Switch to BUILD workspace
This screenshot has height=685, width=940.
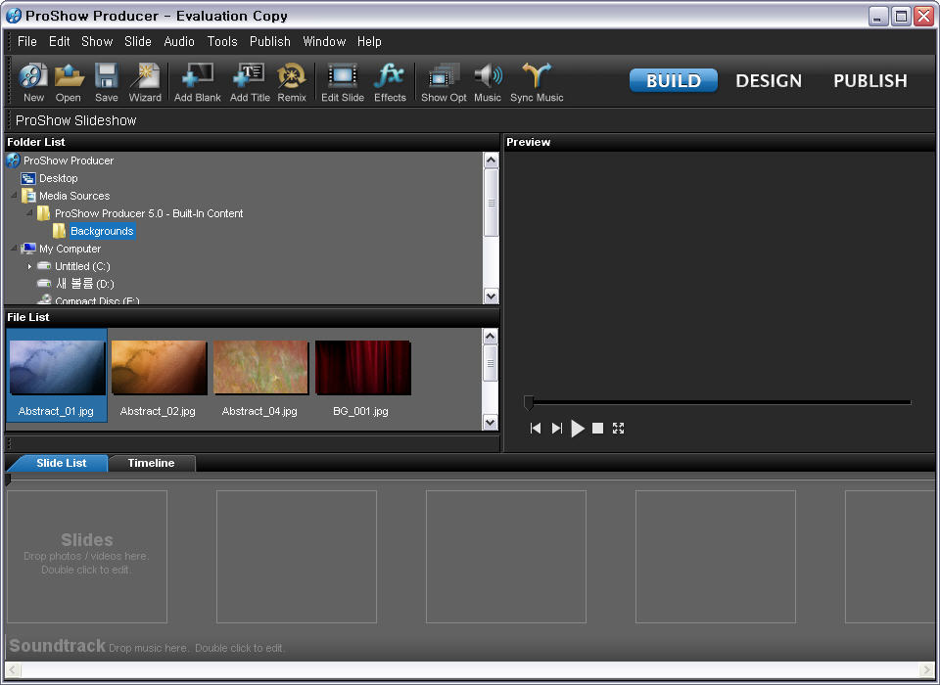pyautogui.click(x=674, y=80)
